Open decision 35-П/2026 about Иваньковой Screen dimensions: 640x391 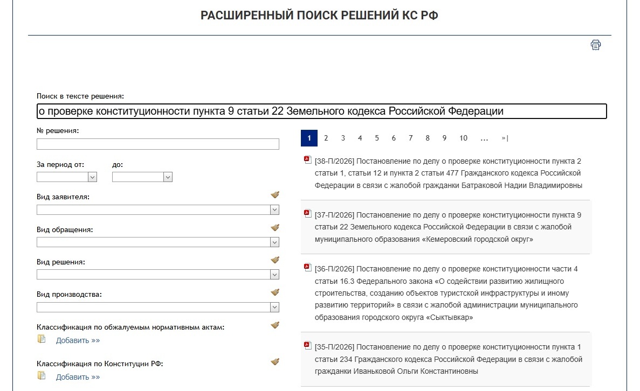448,359
